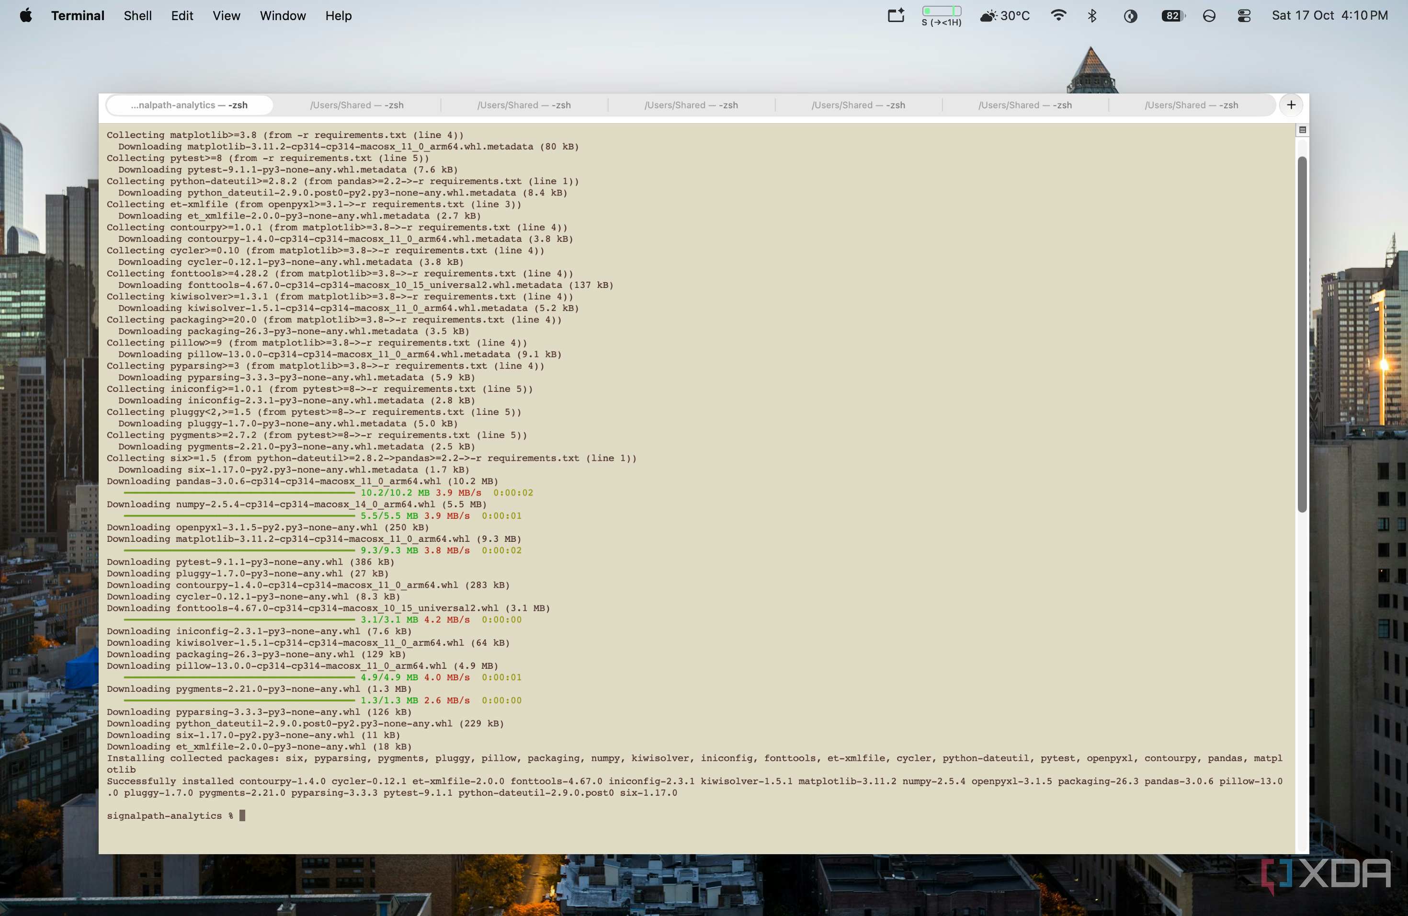Viewport: 1408px width, 916px height.
Task: Open Control Center from the menu bar
Action: tap(1244, 16)
